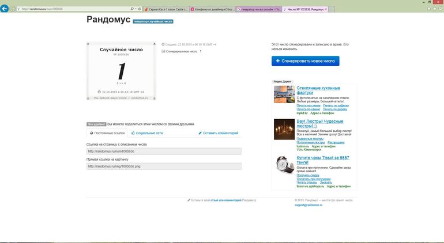This screenshot has width=444, height=243.
Task: Click the refresh icon in address bar
Action: (x=139, y=9)
